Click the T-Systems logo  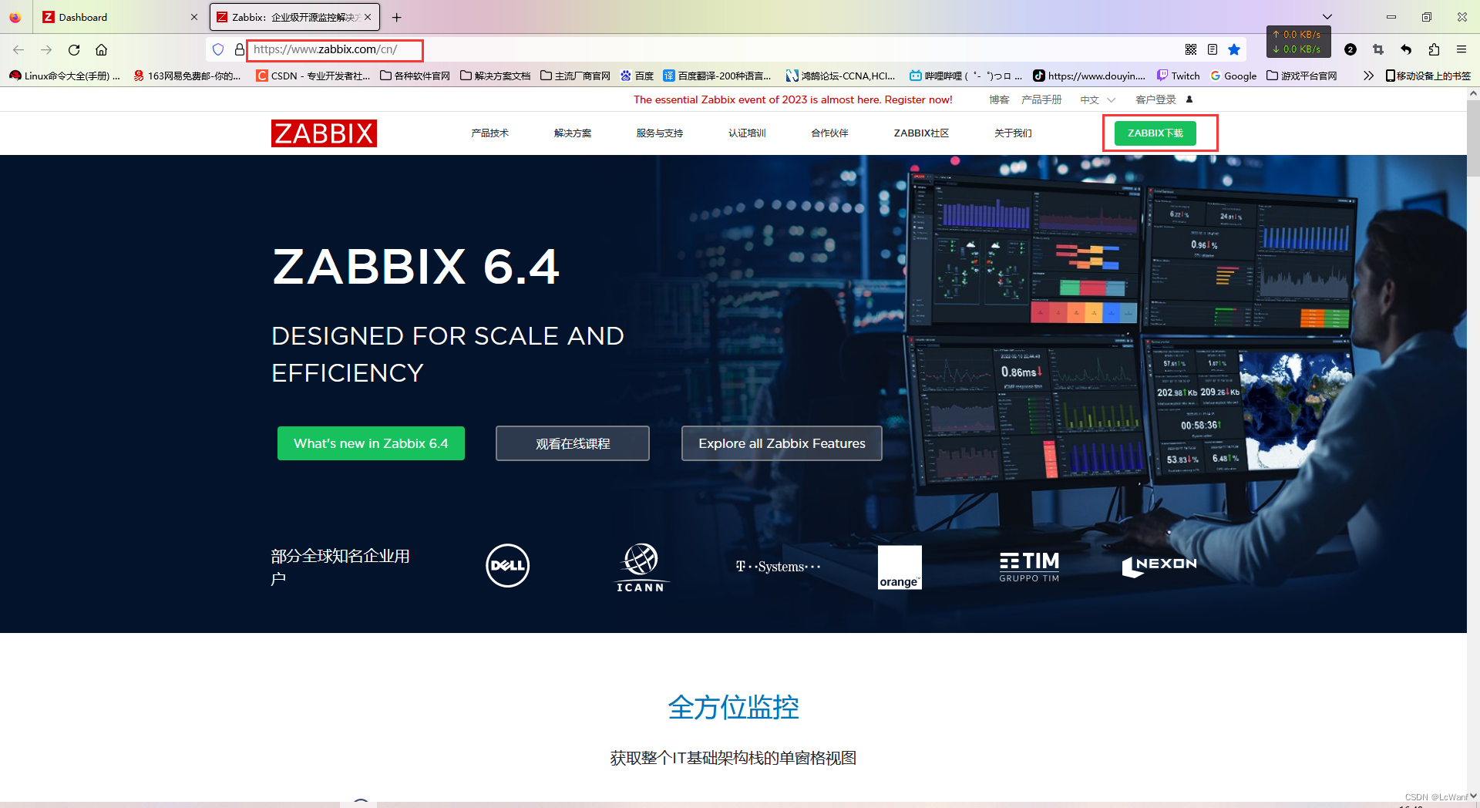[x=778, y=567]
